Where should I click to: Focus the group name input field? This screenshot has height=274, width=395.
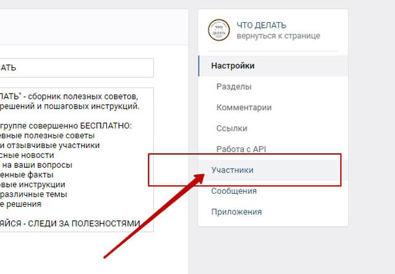tap(77, 68)
